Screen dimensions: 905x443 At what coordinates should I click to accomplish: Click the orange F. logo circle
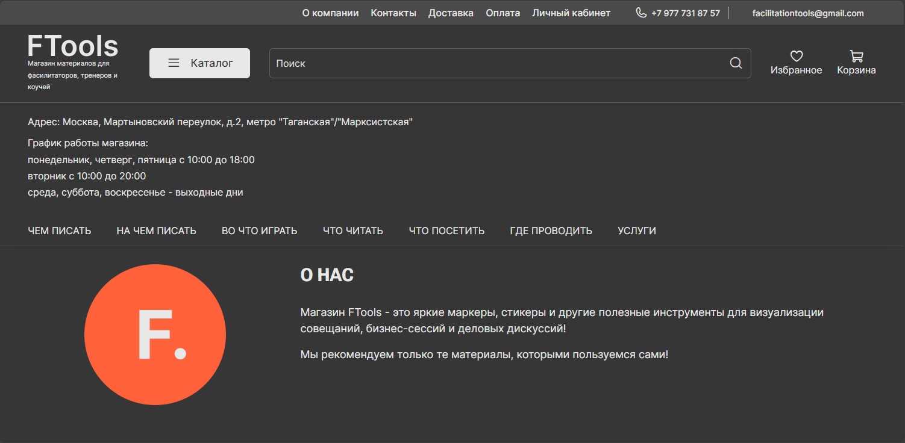155,335
